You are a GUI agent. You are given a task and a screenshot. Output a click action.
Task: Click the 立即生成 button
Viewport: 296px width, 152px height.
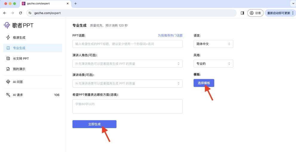tap(94, 124)
